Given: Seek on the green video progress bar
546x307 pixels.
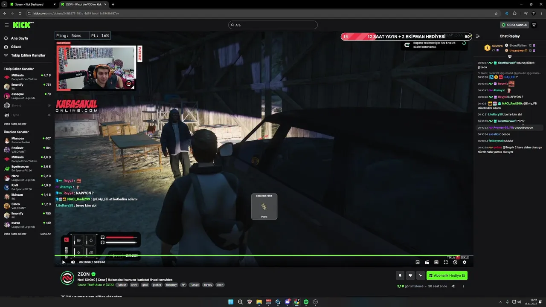Looking at the screenshot, I should pos(264,255).
